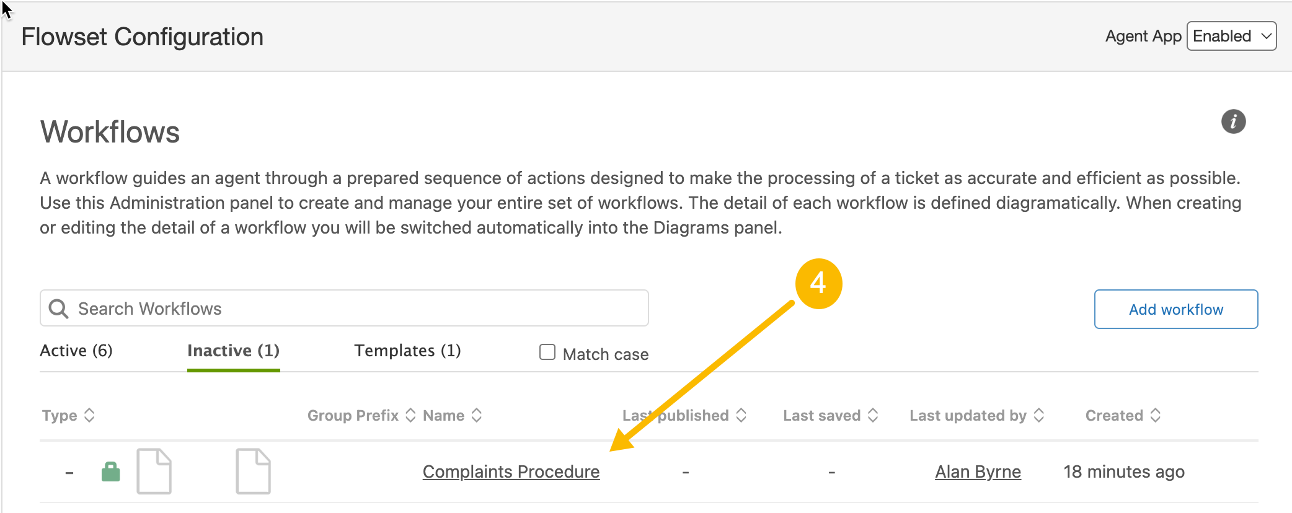Screen dimensions: 1292x513
Task: Sort by Name column arrows
Action: tap(477, 415)
